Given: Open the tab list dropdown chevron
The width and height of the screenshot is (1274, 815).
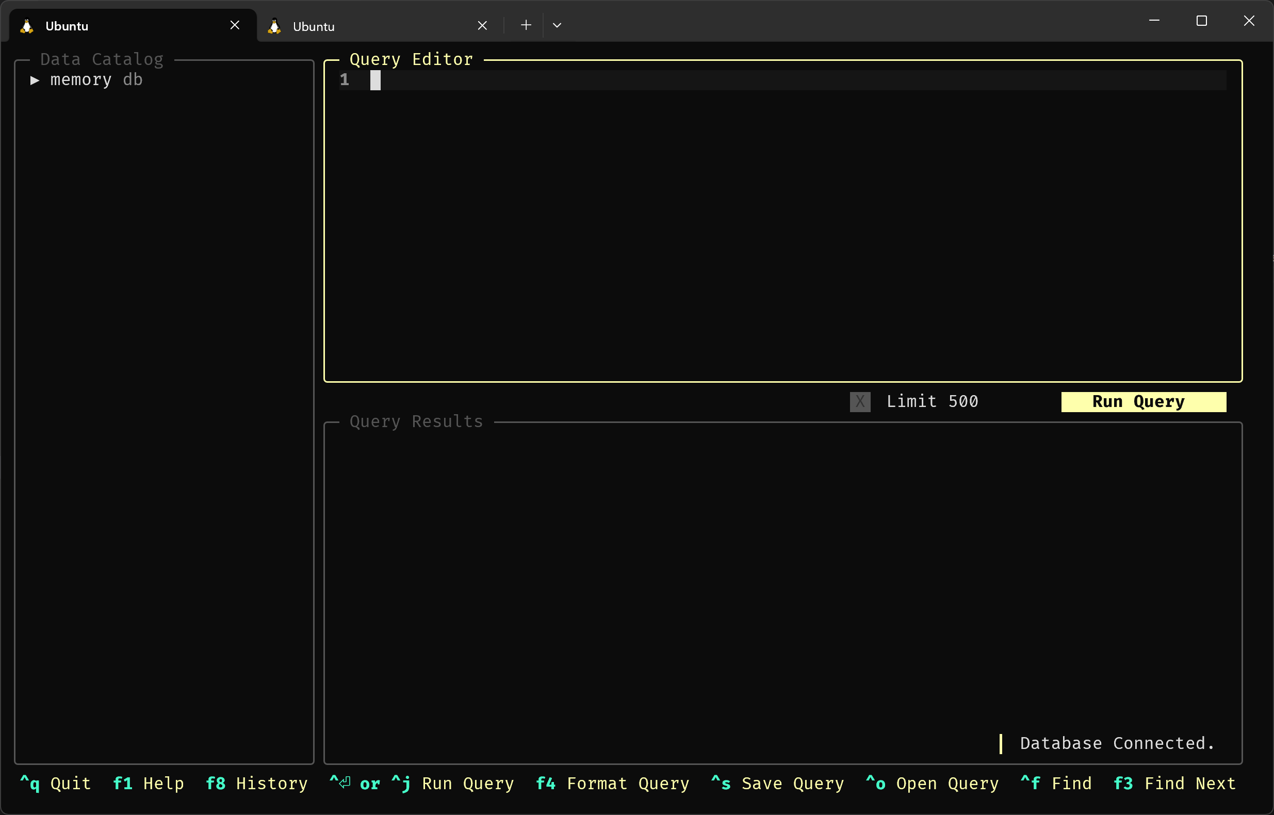Looking at the screenshot, I should click(x=557, y=25).
